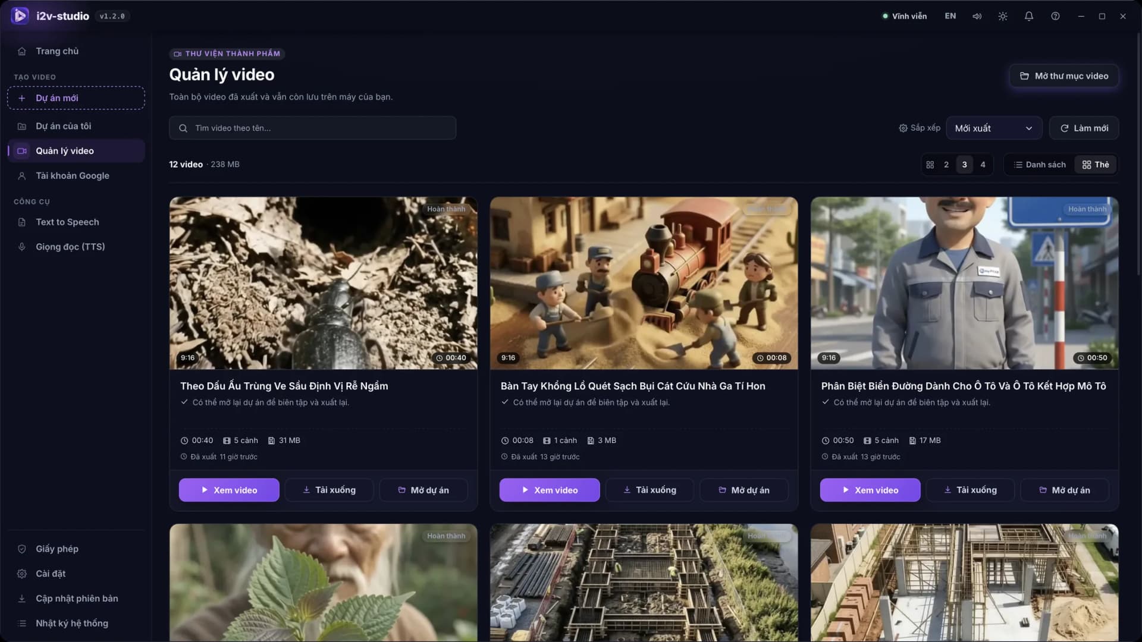This screenshot has height=642, width=1142.
Task: Open the help question mark icon
Action: coord(1055,16)
